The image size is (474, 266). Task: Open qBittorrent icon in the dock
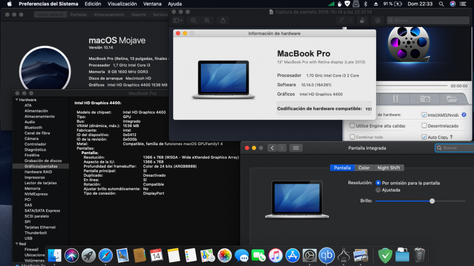(x=327, y=256)
